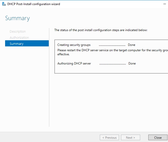Click the wizard window title text
The width and height of the screenshot is (168, 142).
[34, 4]
